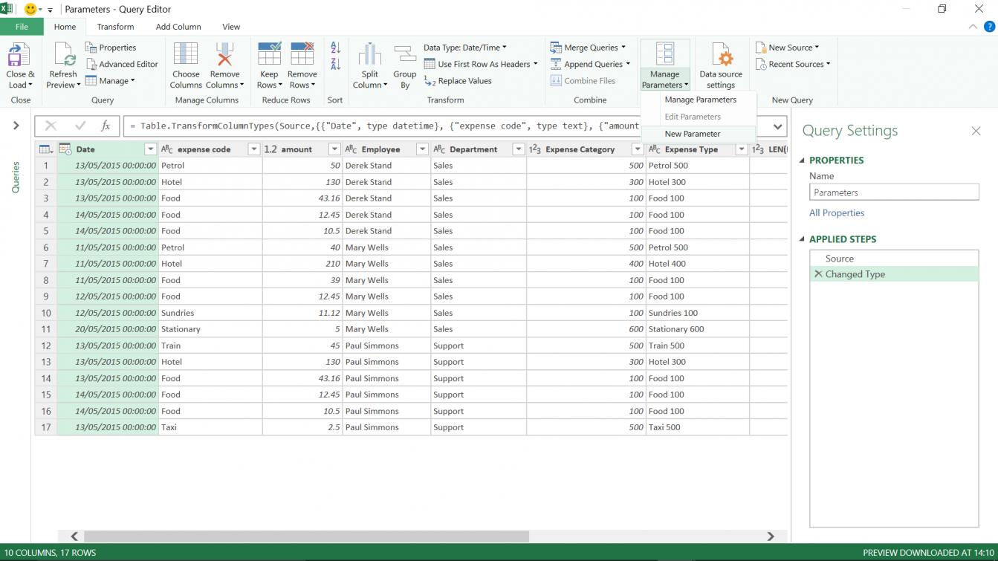Open the New Source dropdown
This screenshot has height=561, width=998.
point(787,48)
